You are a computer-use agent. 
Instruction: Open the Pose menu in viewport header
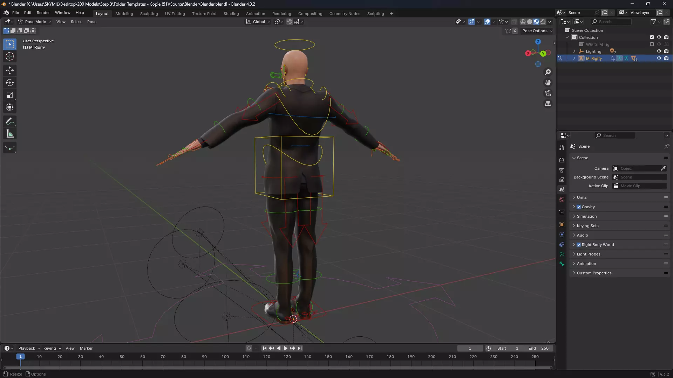(x=92, y=22)
